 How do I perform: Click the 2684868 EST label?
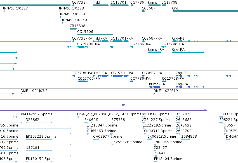coord(189,137)
